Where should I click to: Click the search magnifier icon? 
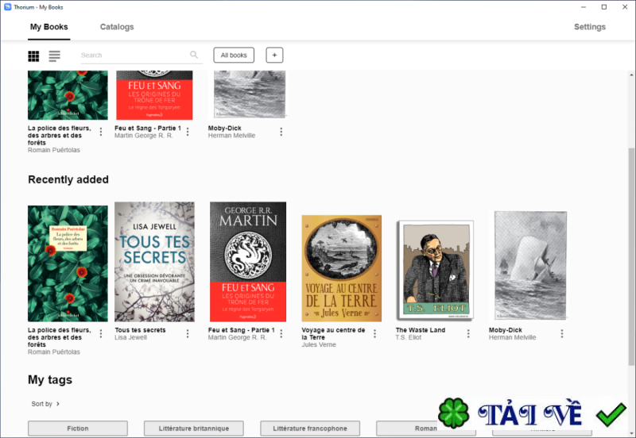point(194,55)
